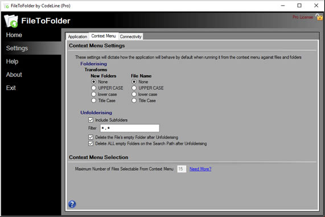Click the Context Menu Settings heading

[x=97, y=46]
